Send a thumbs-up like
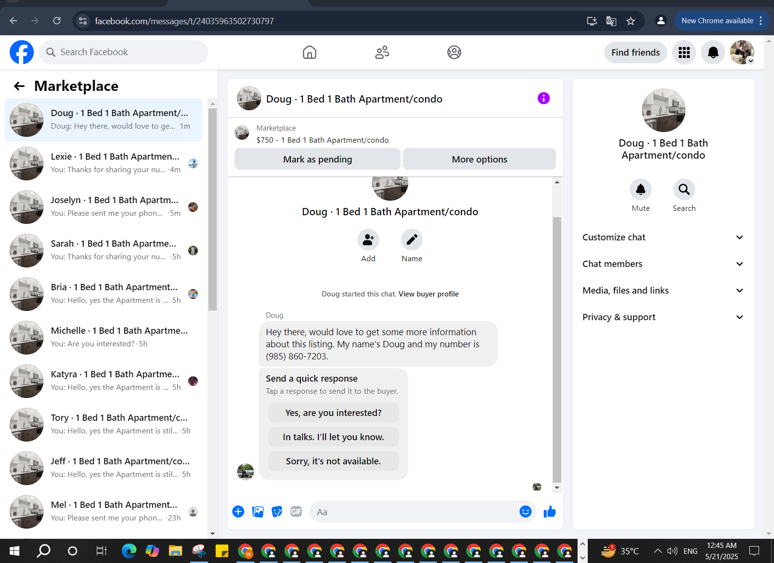Screen dimensions: 774x563 click(550, 512)
